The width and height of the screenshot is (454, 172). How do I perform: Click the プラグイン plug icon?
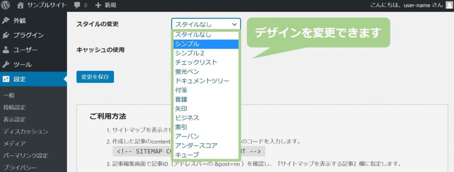(x=5, y=35)
